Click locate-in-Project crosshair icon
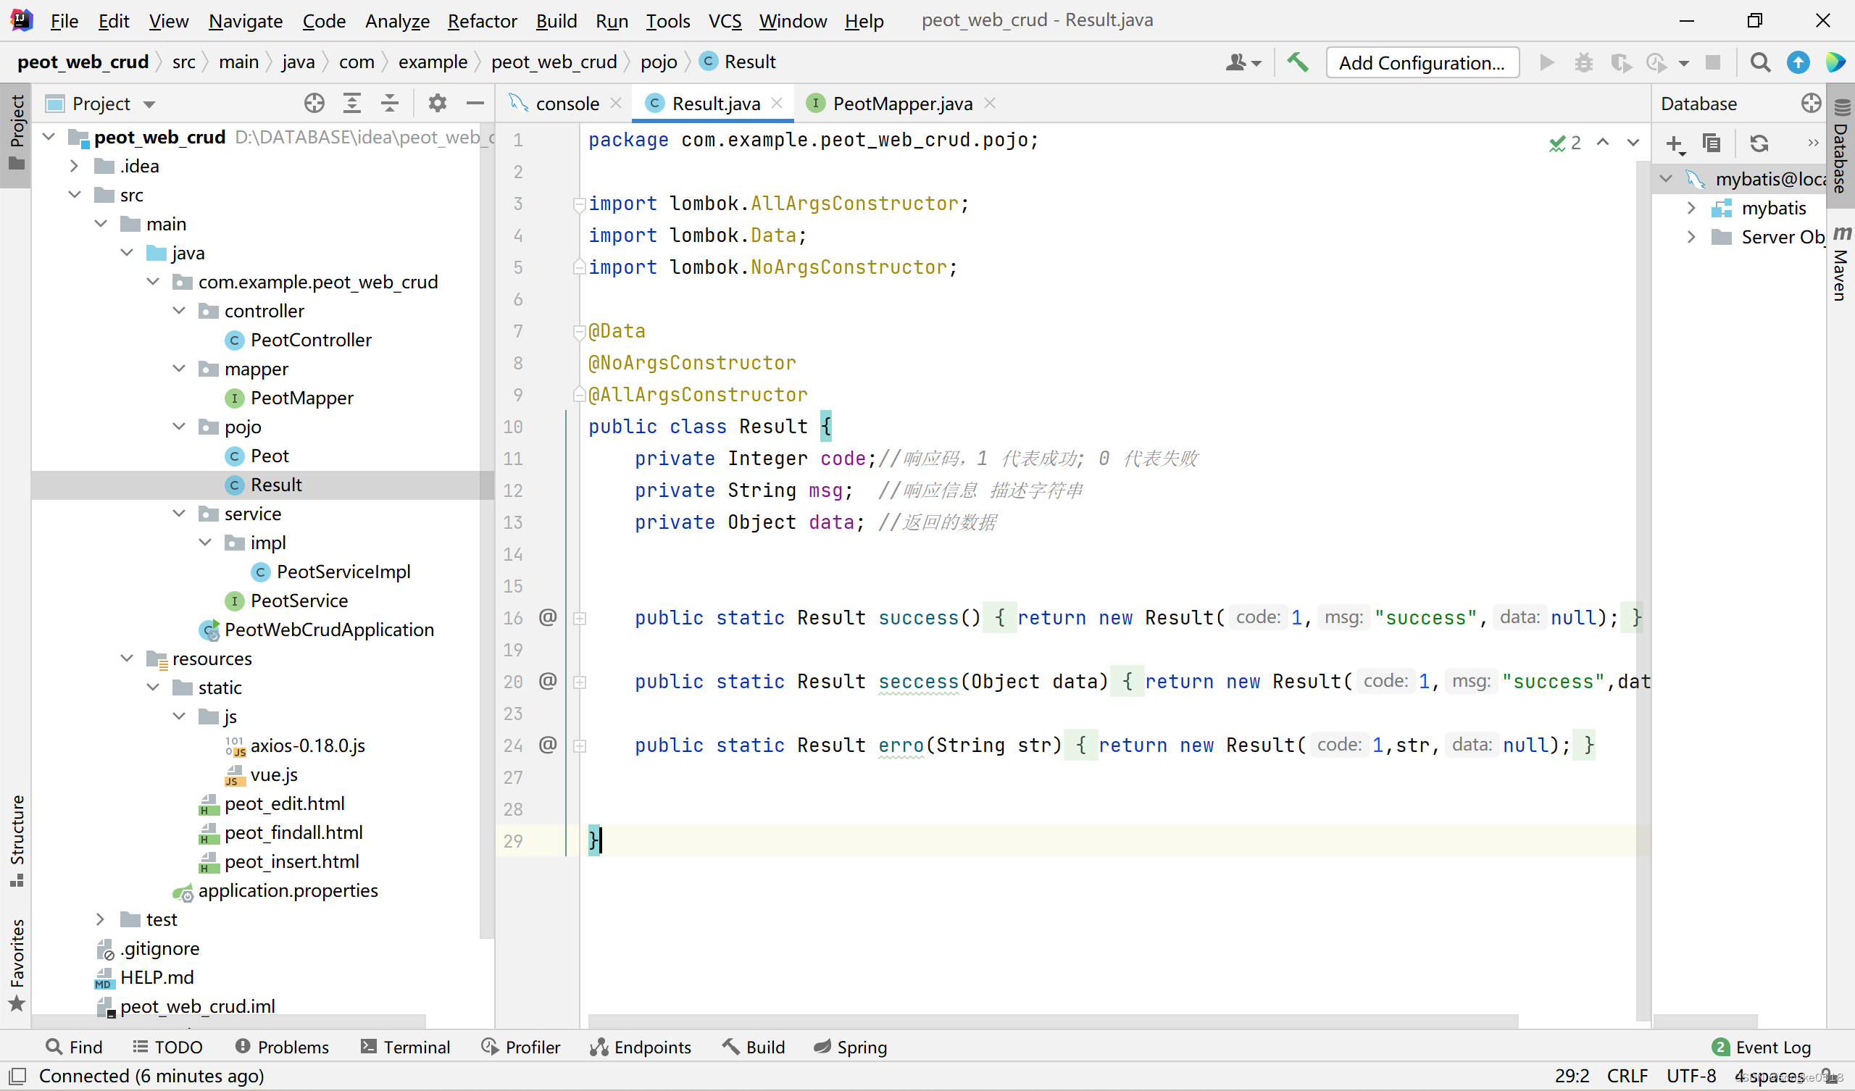Image resolution: width=1855 pixels, height=1091 pixels. point(314,104)
